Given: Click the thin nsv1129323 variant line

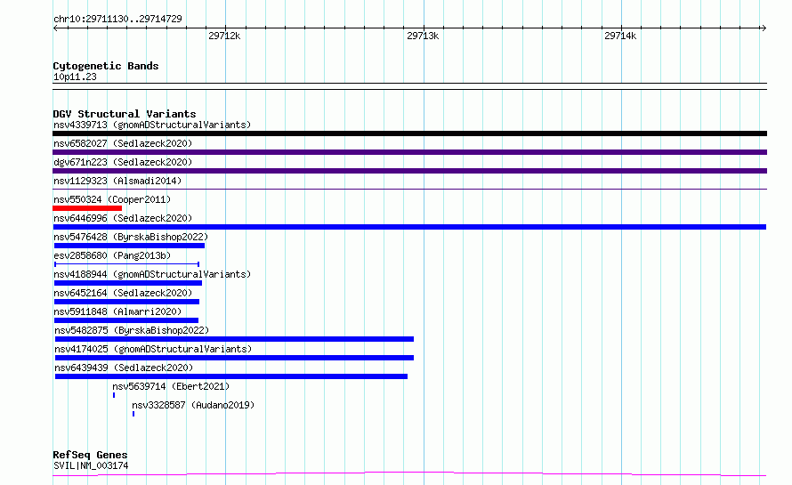Looking at the screenshot, I should click(409, 190).
